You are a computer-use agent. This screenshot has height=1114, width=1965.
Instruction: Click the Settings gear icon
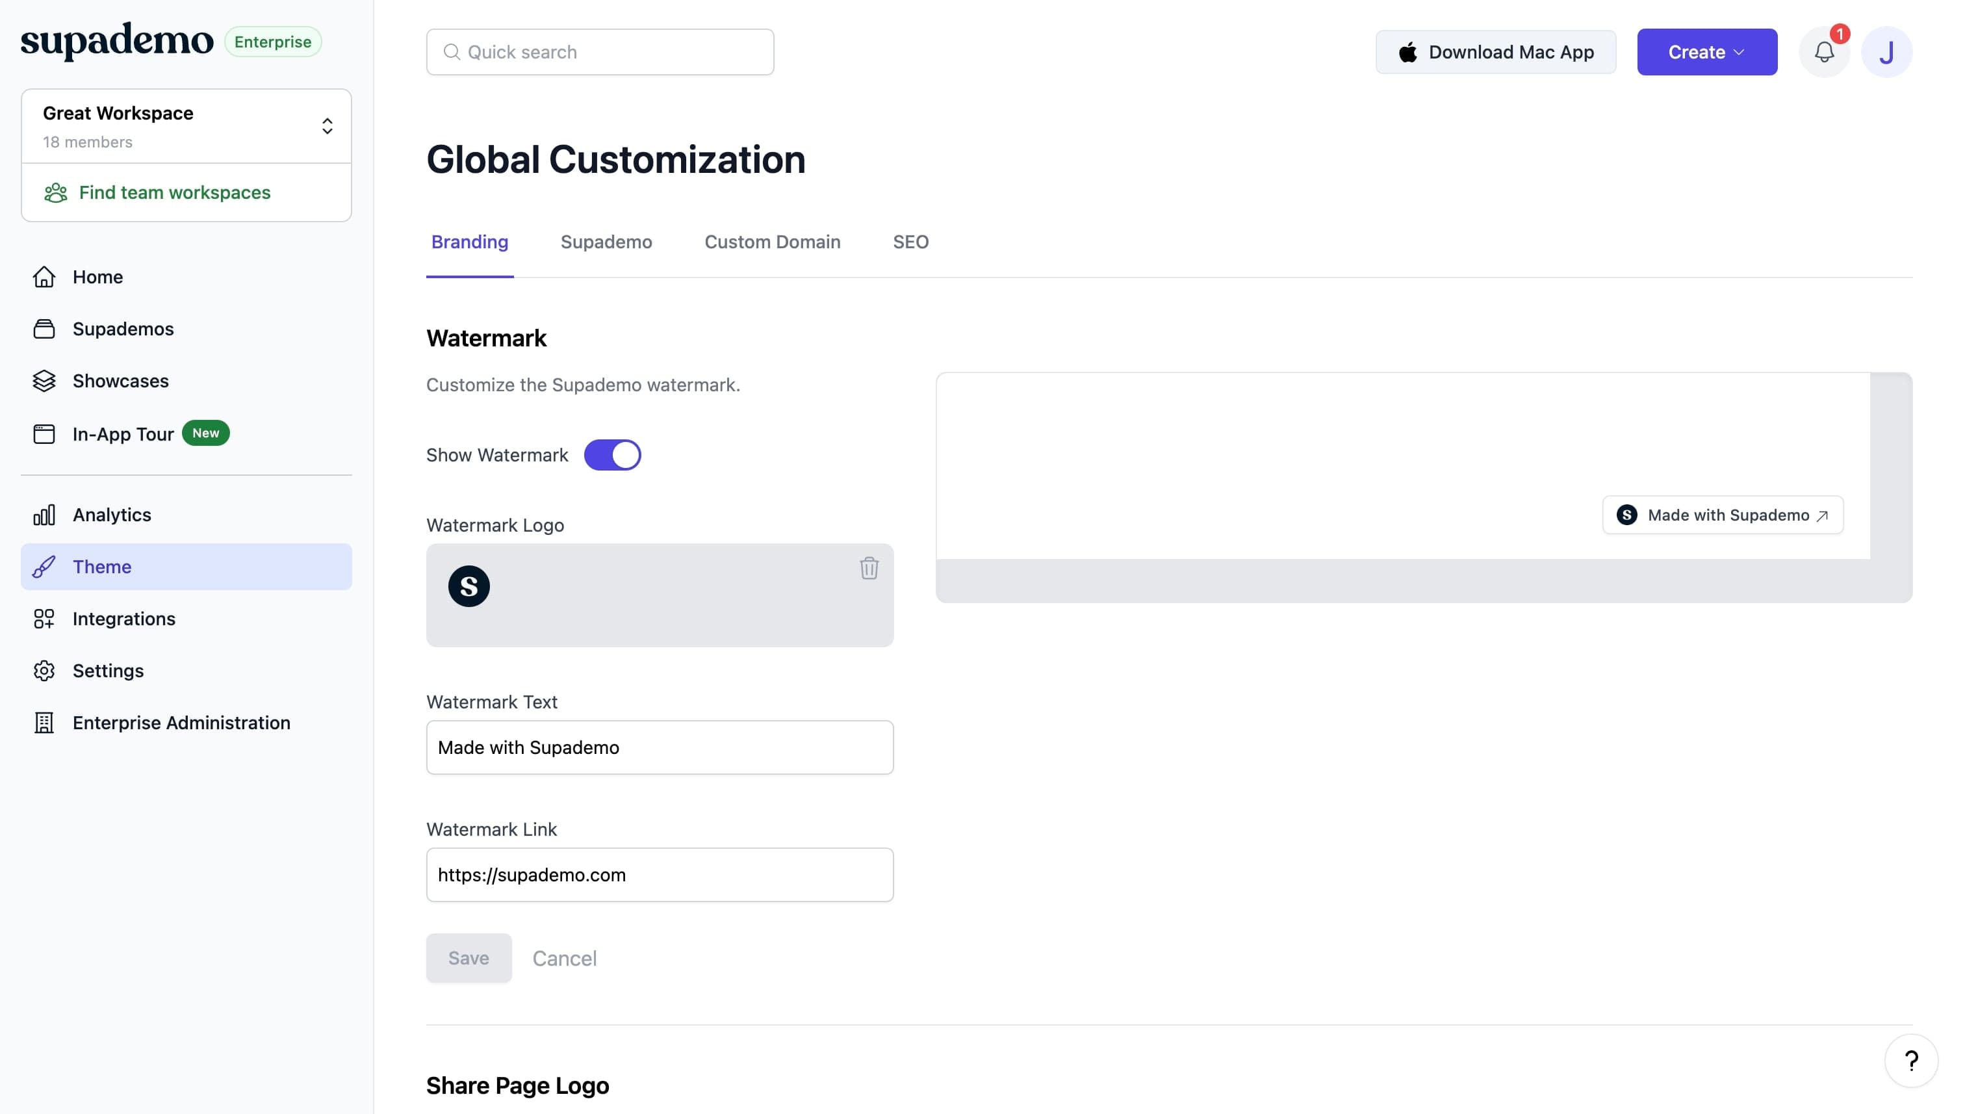(44, 671)
